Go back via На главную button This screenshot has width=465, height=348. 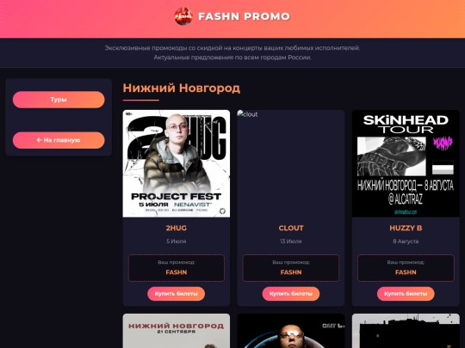coord(59,140)
